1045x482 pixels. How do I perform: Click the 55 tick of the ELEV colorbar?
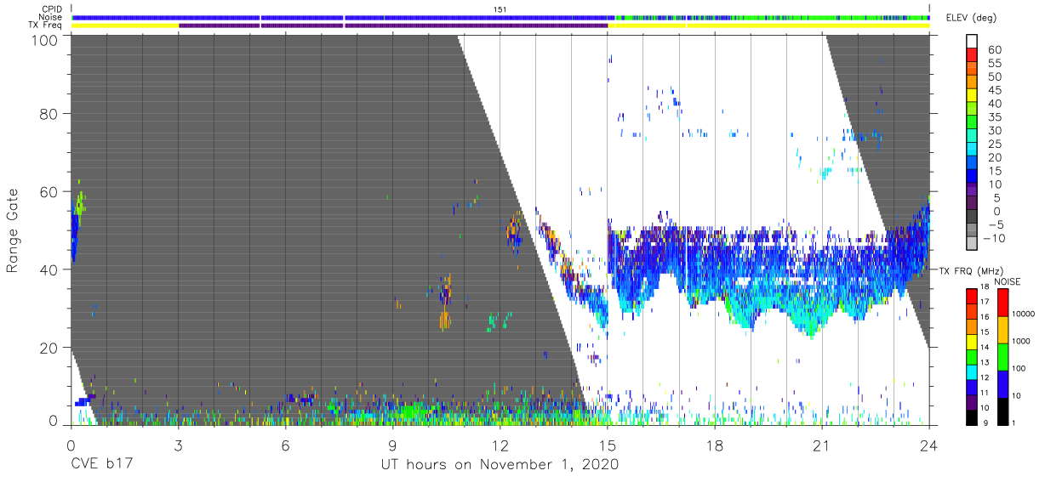pyautogui.click(x=994, y=63)
